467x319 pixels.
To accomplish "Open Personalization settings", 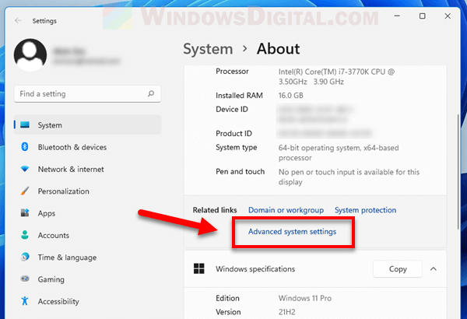I will [x=64, y=191].
